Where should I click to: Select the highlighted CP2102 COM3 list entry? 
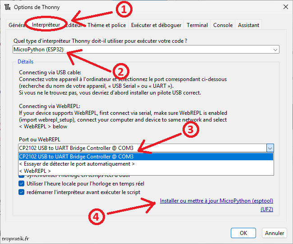(x=146, y=157)
